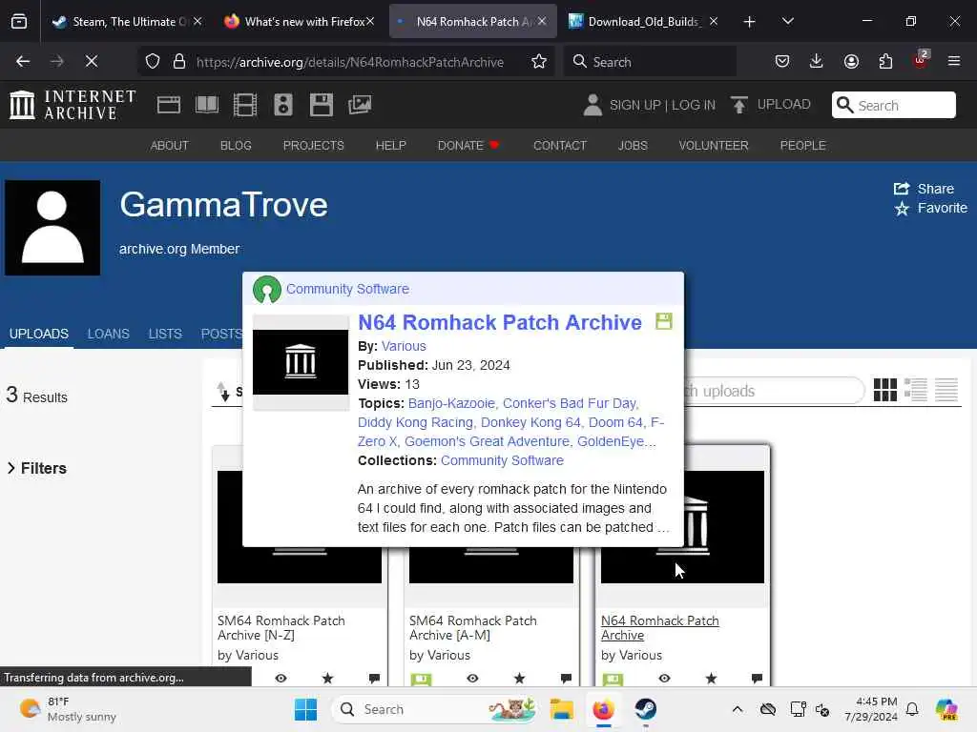Open the DONATE link
The width and height of the screenshot is (977, 732).
coord(468,146)
